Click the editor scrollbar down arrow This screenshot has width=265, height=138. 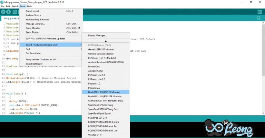click(x=263, y=113)
